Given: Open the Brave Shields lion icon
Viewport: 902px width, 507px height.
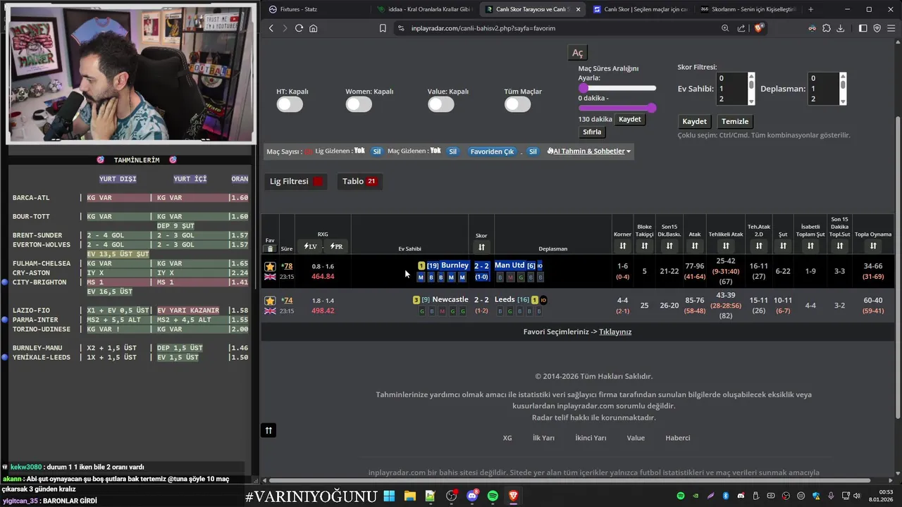Looking at the screenshot, I should [x=759, y=28].
